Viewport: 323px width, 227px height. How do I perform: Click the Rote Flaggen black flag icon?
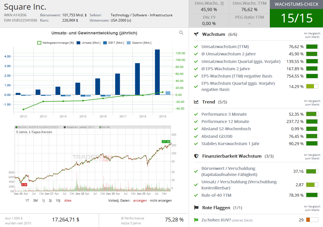pyautogui.click(x=196, y=208)
